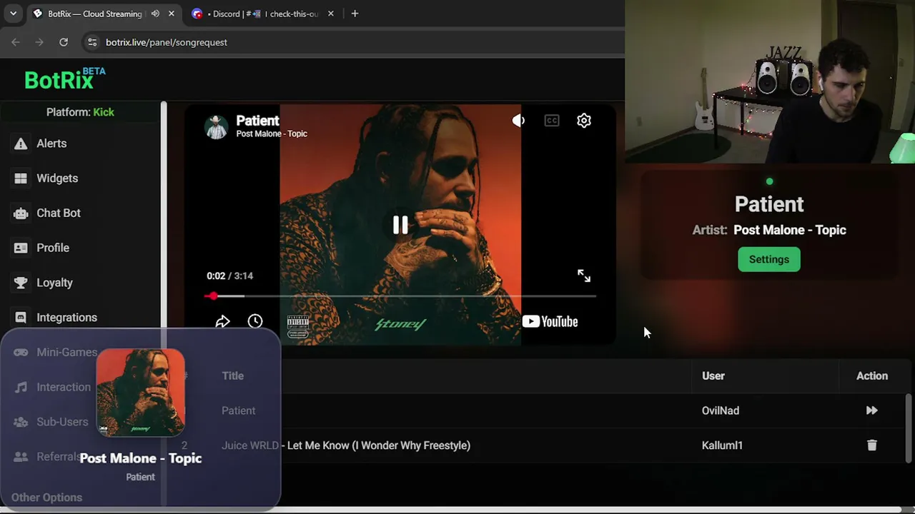Open the tab search dropdown
This screenshot has height=514, width=915.
click(13, 14)
